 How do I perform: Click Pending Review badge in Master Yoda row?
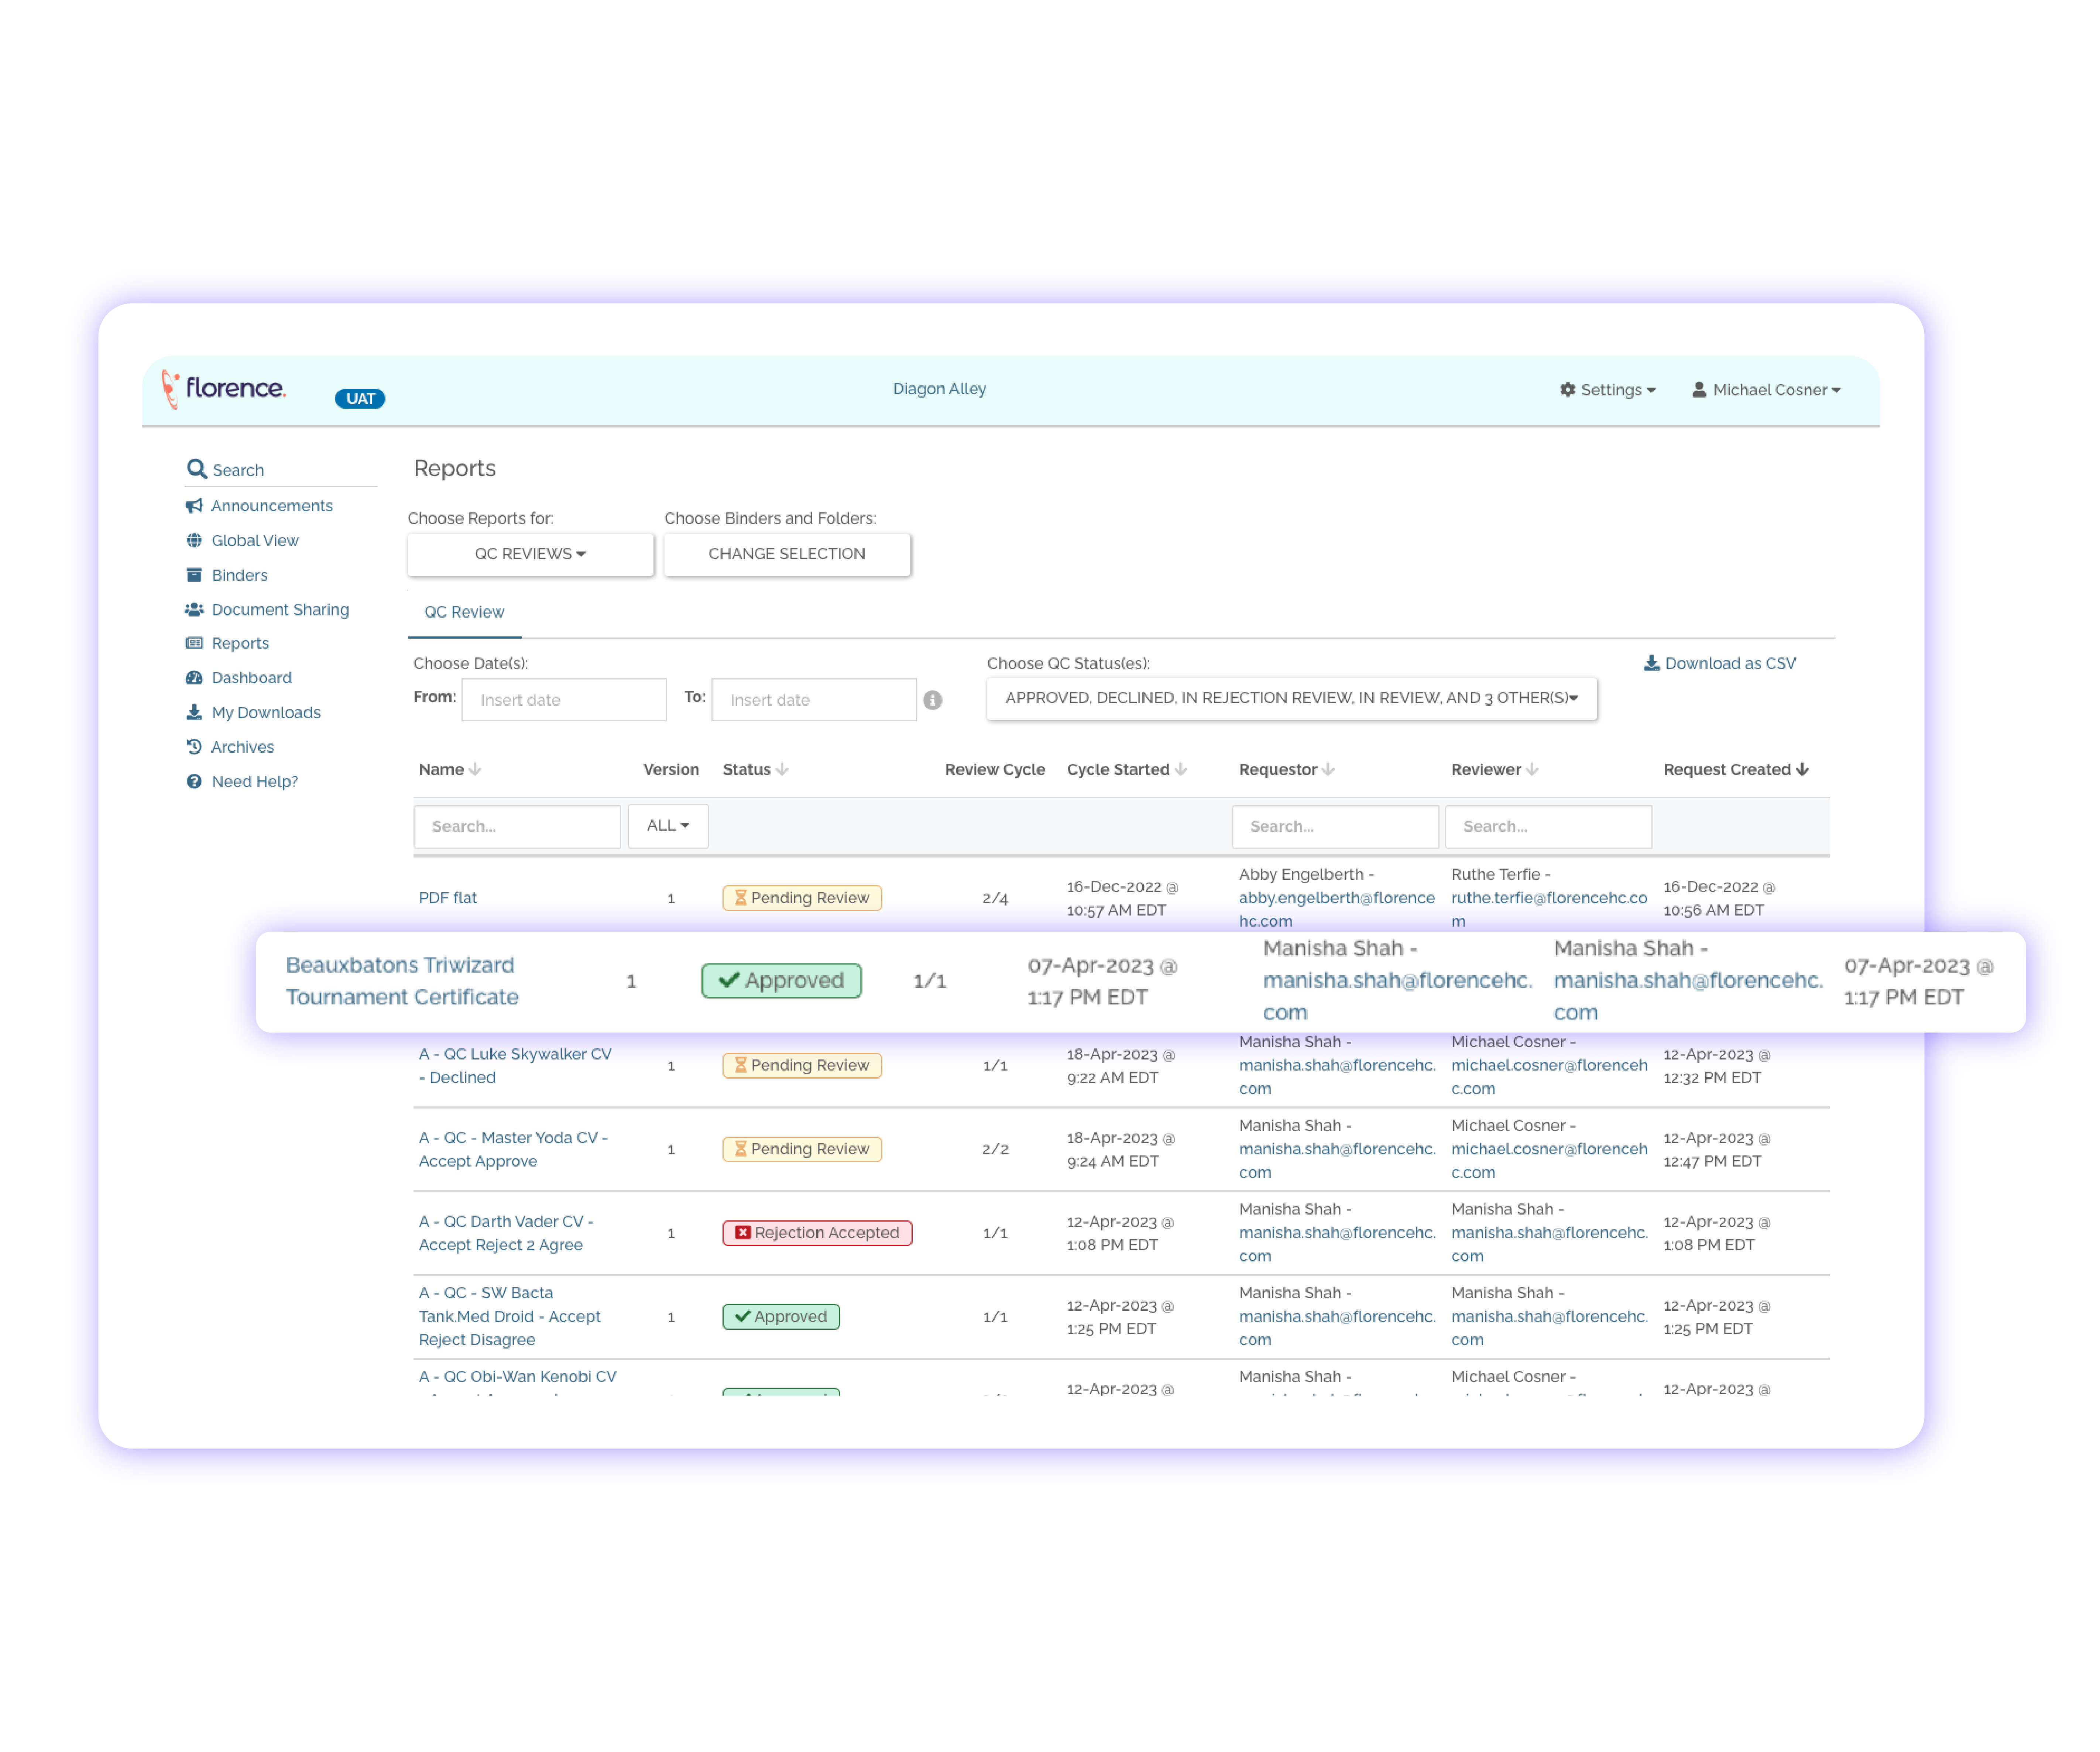pyautogui.click(x=802, y=1149)
